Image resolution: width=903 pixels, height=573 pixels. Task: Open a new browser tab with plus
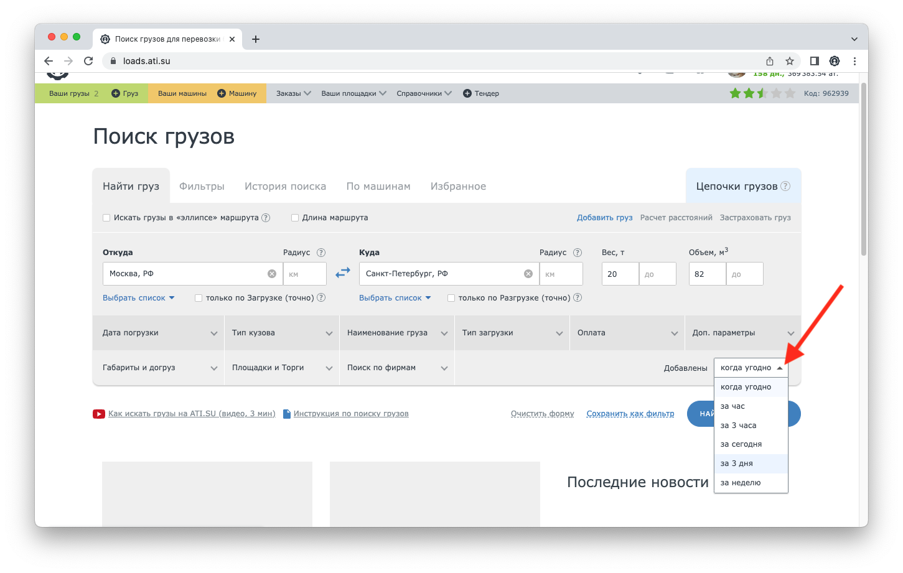(256, 39)
